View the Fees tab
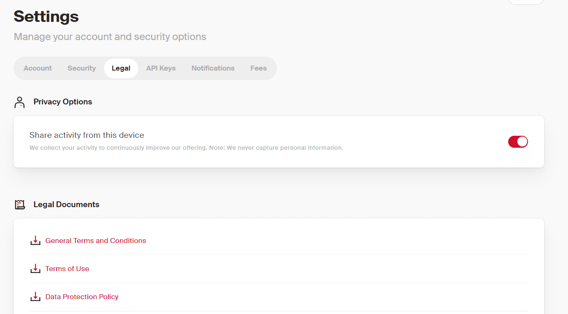This screenshot has width=568, height=314. pyautogui.click(x=259, y=68)
